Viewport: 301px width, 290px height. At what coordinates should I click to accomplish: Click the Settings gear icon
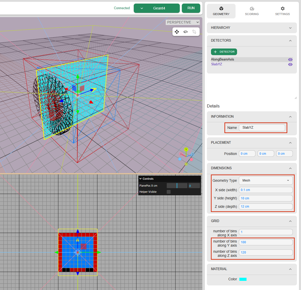pyautogui.click(x=282, y=9)
